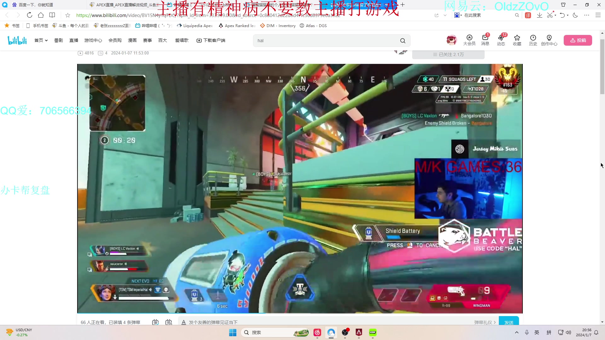The height and width of the screenshot is (340, 605).
Task: Open 消息 messages icon
Action: pos(485,40)
